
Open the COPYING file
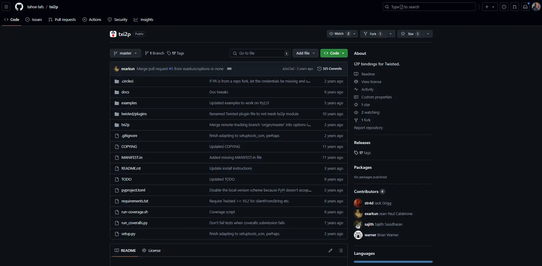point(129,147)
